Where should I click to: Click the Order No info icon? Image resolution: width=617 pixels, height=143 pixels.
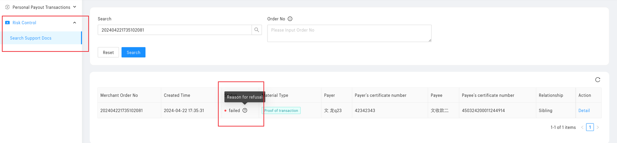click(x=290, y=19)
